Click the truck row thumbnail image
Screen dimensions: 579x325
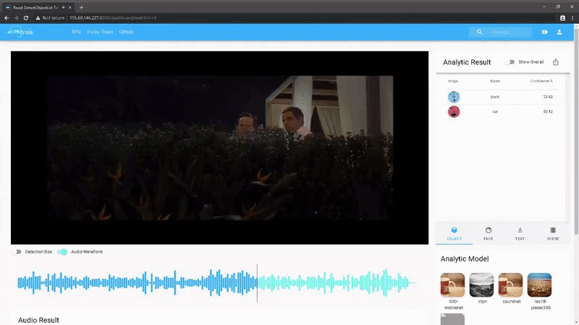(x=454, y=97)
